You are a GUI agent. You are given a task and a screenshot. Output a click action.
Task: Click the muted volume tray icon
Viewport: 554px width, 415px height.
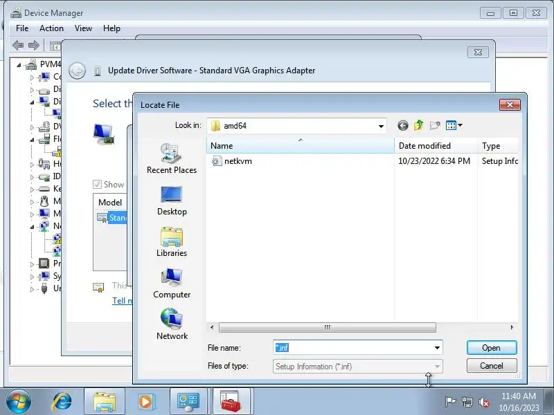[x=484, y=402]
